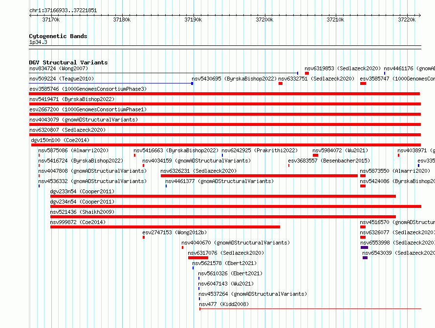Open the nsv4537264 (gnomADStructuralVariants) label

pyautogui.click(x=253, y=294)
